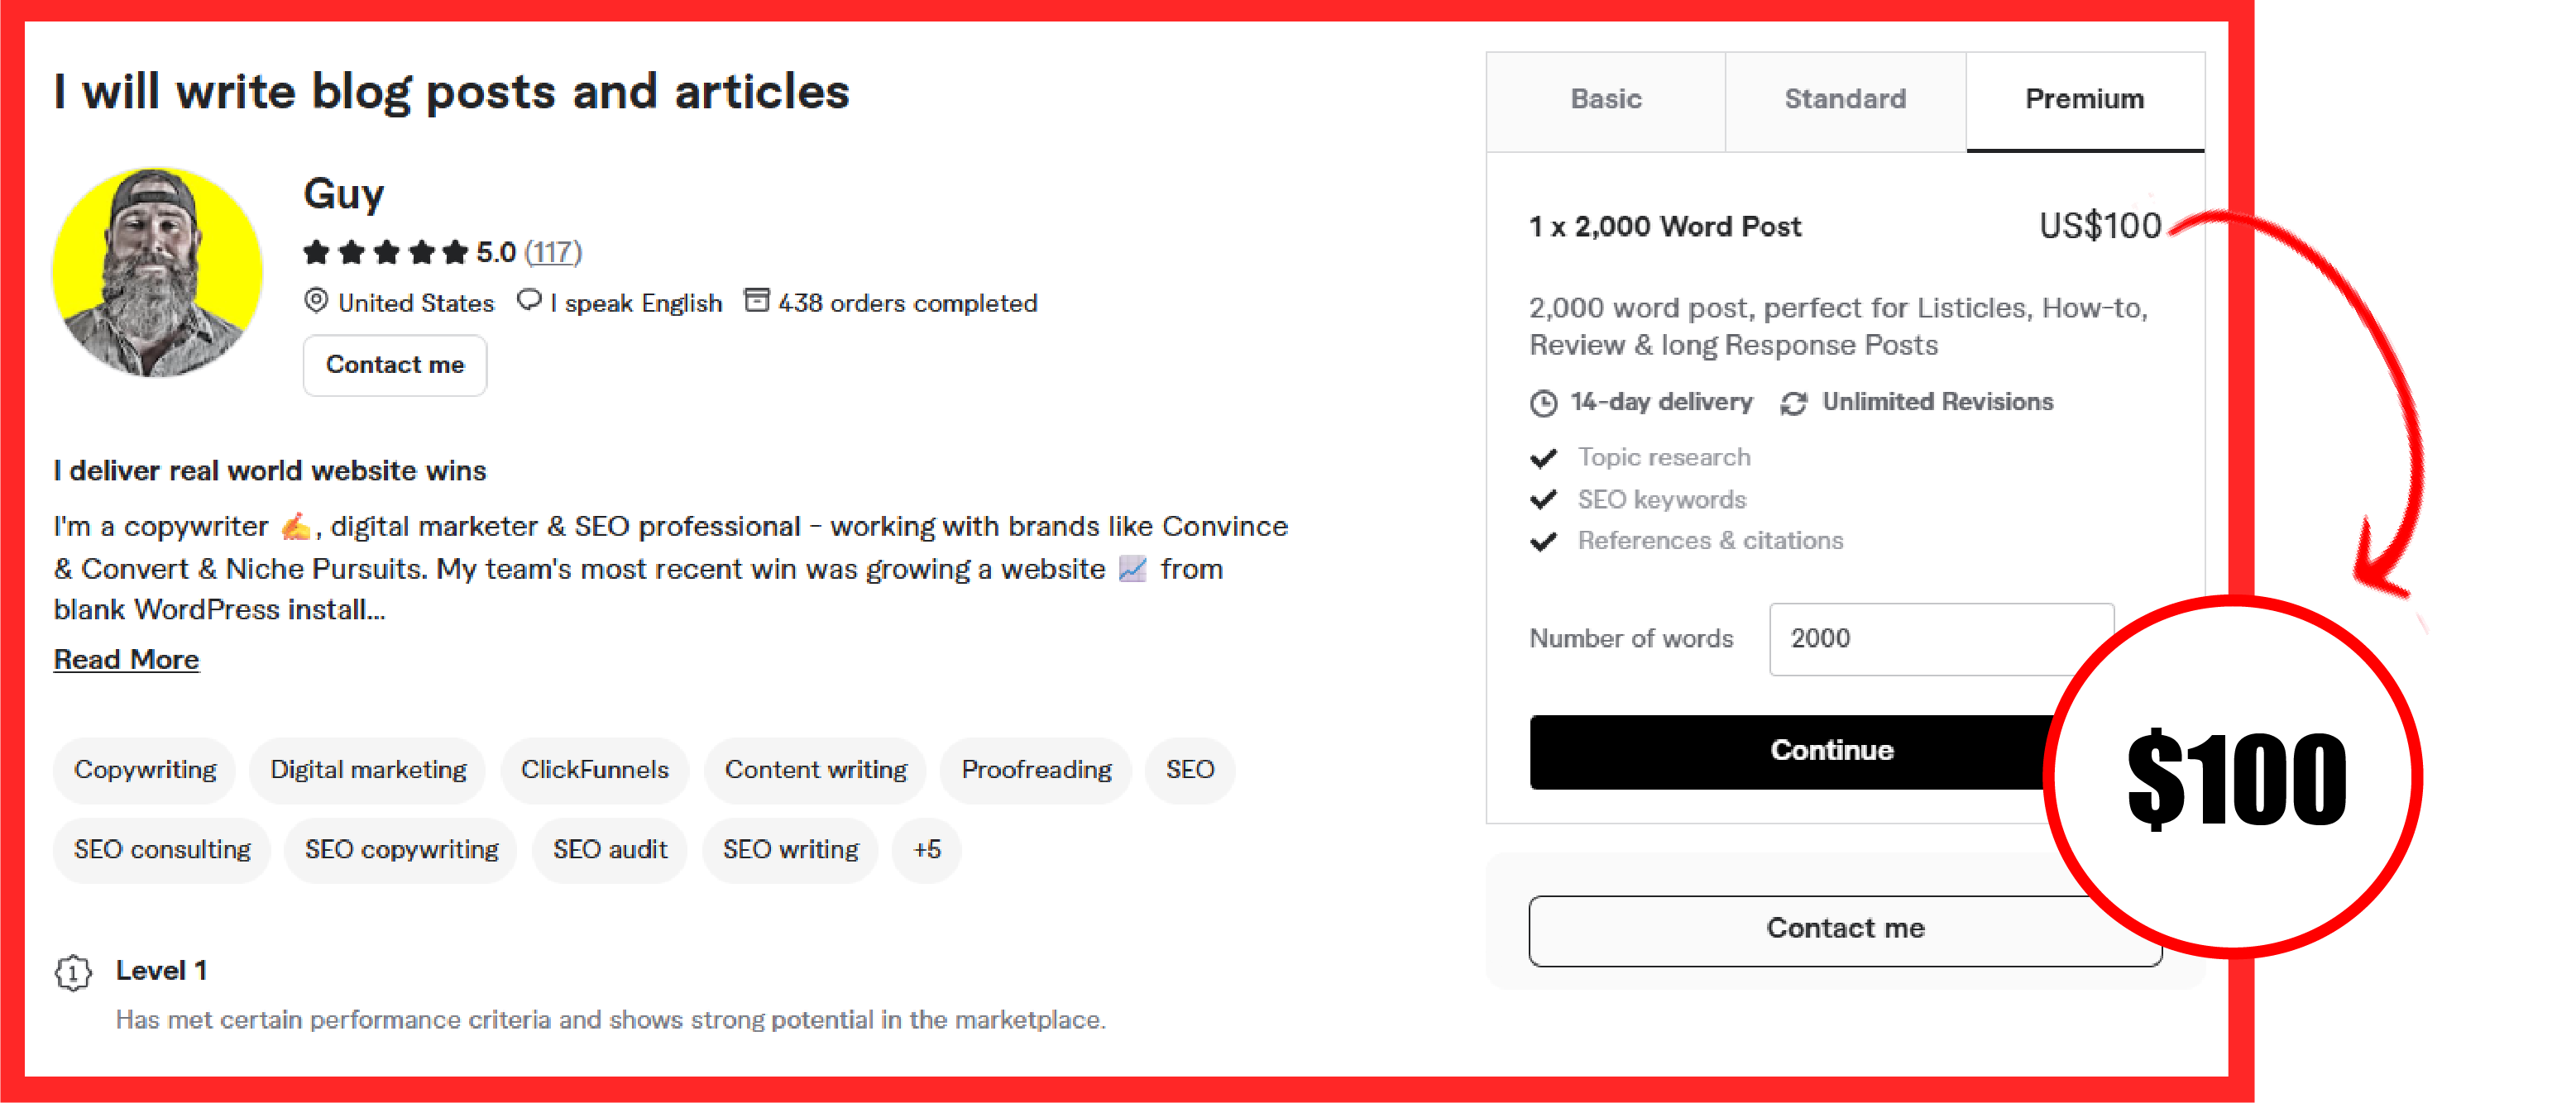Click the 14-day delivery clock icon
2576x1103 pixels.
(1543, 403)
